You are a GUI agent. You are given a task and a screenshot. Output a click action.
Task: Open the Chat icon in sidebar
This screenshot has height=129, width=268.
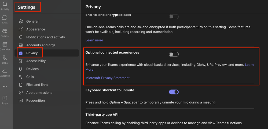coord(5,18)
